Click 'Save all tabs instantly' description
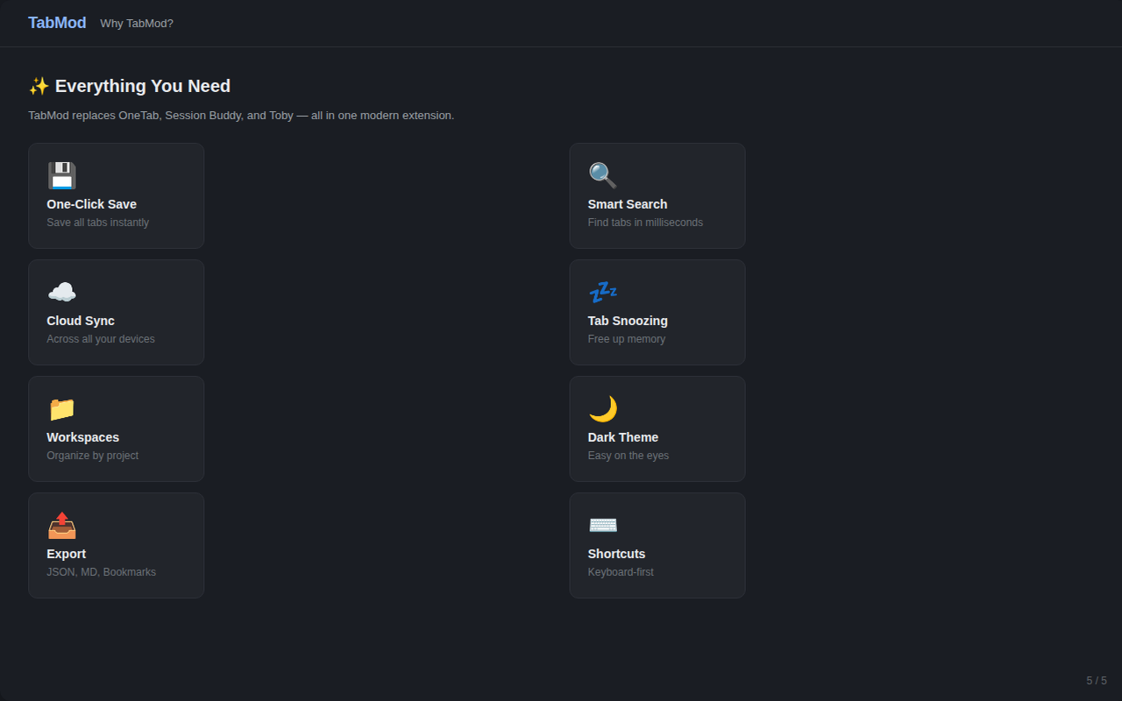Image resolution: width=1122 pixels, height=701 pixels. click(x=97, y=223)
